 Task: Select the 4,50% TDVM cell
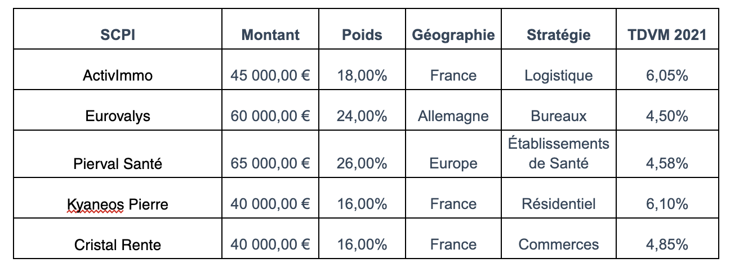pyautogui.click(x=667, y=110)
